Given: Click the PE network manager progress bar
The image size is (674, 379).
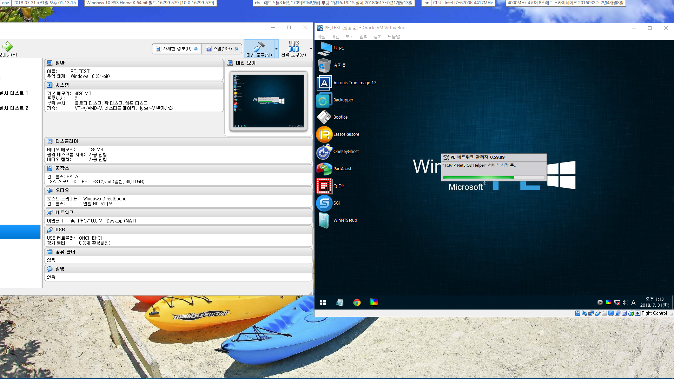Looking at the screenshot, I should [x=494, y=177].
